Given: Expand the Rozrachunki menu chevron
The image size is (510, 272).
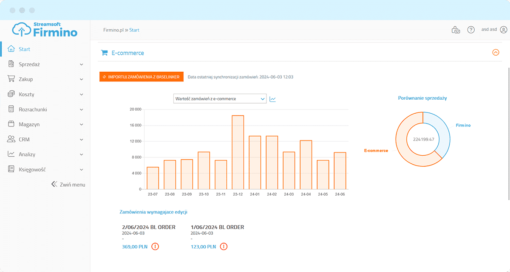Looking at the screenshot, I should [x=82, y=109].
